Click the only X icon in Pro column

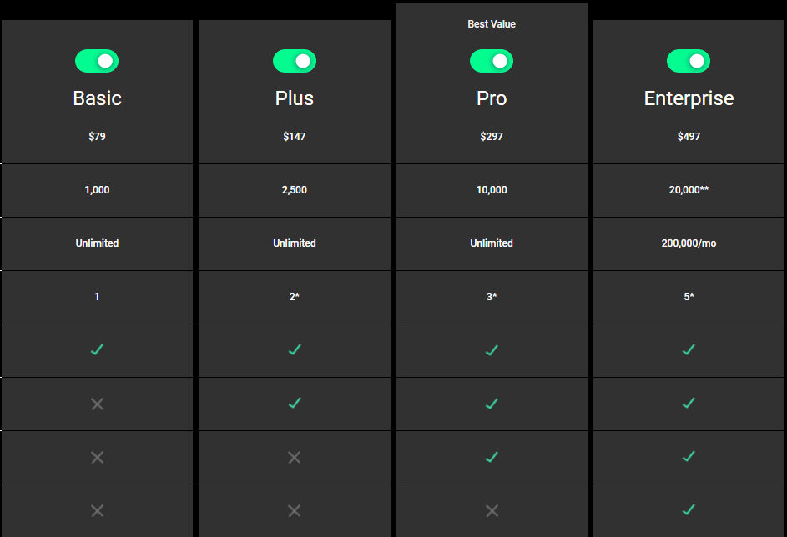point(492,510)
